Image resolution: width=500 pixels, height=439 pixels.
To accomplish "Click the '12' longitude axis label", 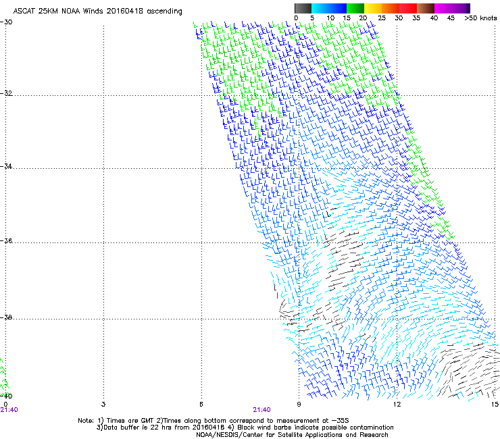I will (x=397, y=405).
